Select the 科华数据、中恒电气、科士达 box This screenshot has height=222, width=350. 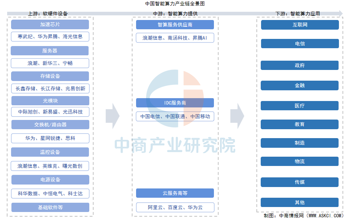click(50, 193)
